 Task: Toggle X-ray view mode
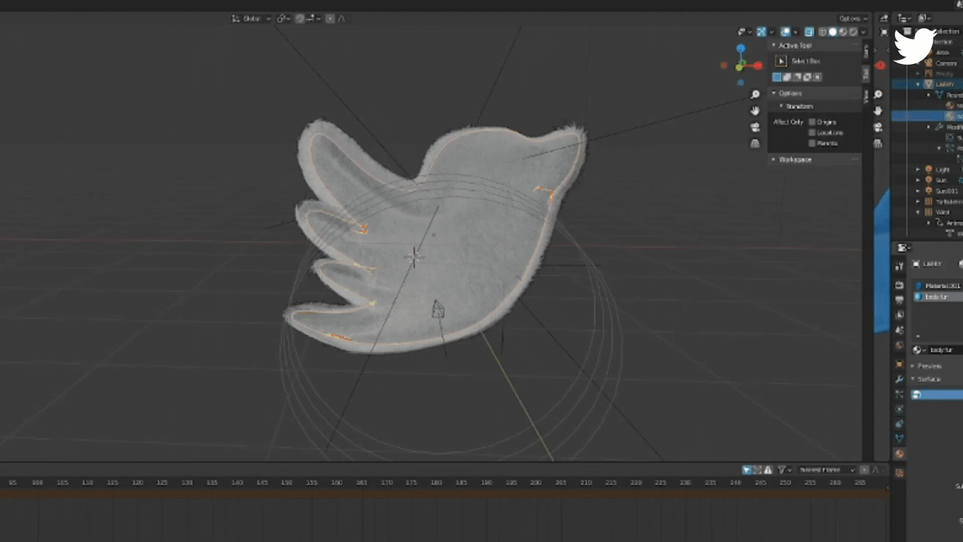pyautogui.click(x=810, y=32)
